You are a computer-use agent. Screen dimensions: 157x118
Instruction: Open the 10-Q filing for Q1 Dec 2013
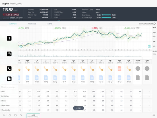pyautogui.click(x=37, y=79)
